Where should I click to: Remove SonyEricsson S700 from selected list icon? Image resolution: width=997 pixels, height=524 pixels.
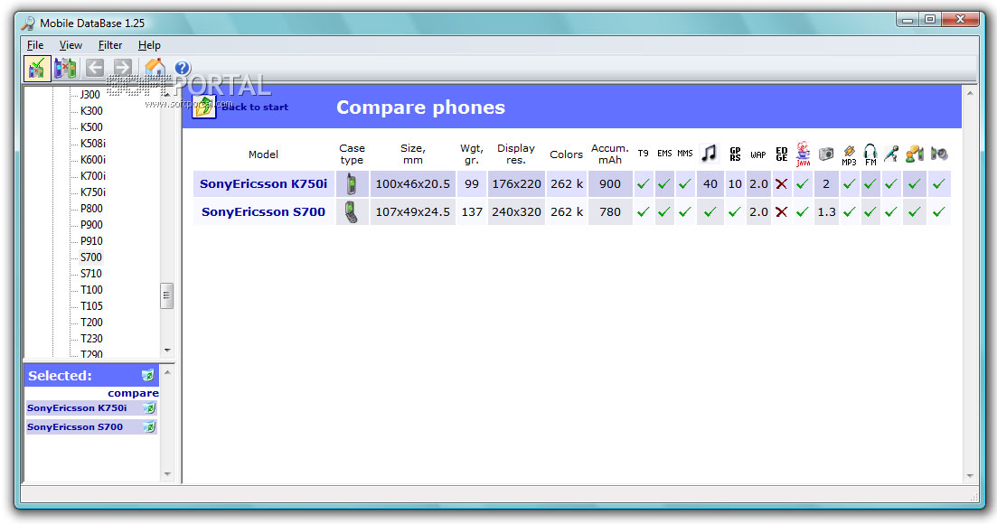click(x=149, y=427)
